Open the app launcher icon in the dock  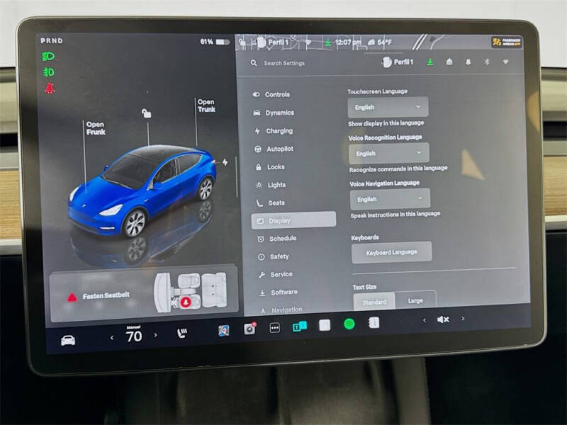pyautogui.click(x=274, y=327)
